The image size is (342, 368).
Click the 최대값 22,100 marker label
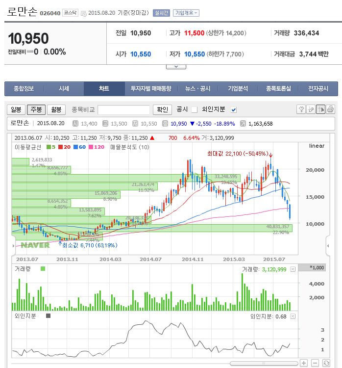238,154
